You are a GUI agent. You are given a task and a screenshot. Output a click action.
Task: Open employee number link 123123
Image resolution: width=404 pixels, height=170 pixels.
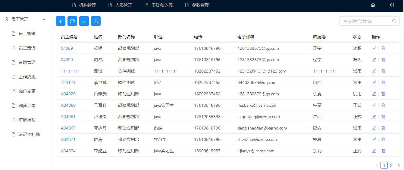[68, 82]
